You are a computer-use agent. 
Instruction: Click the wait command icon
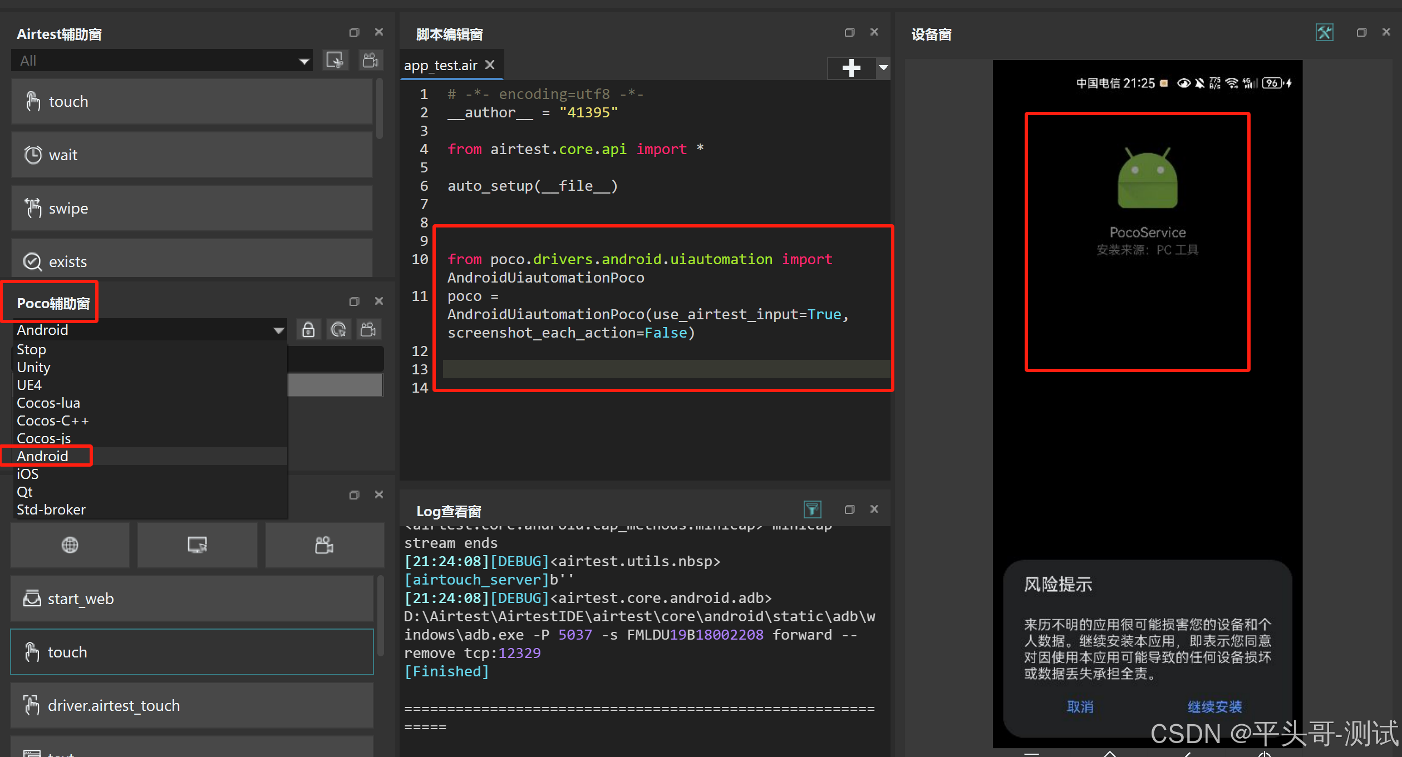pyautogui.click(x=33, y=155)
